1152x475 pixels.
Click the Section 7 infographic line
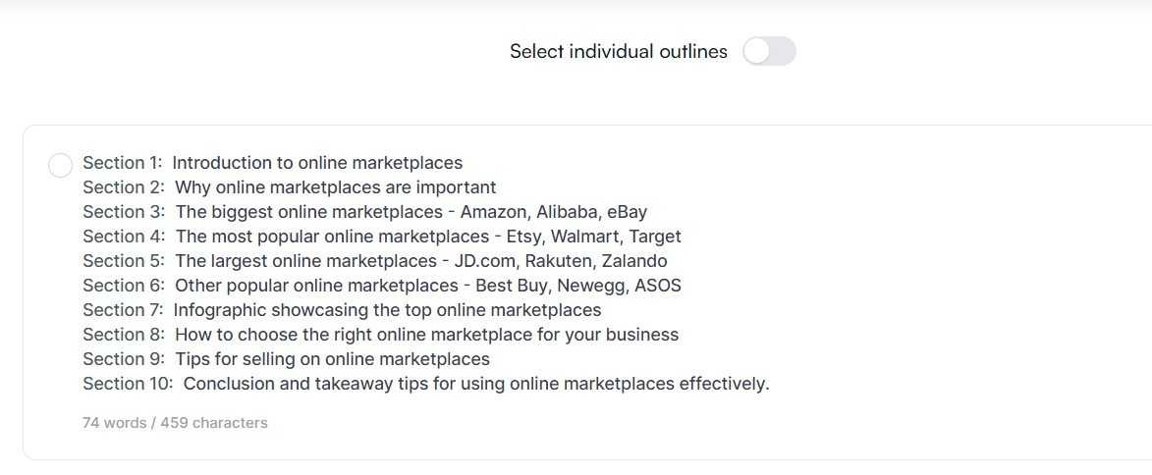click(x=342, y=310)
